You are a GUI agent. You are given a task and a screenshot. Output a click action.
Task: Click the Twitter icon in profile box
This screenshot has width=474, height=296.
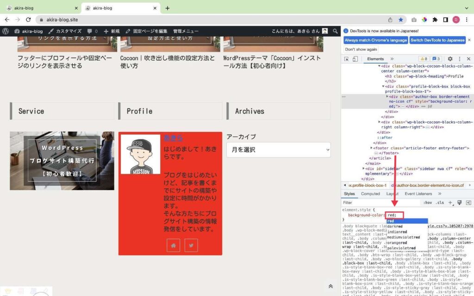click(x=191, y=246)
